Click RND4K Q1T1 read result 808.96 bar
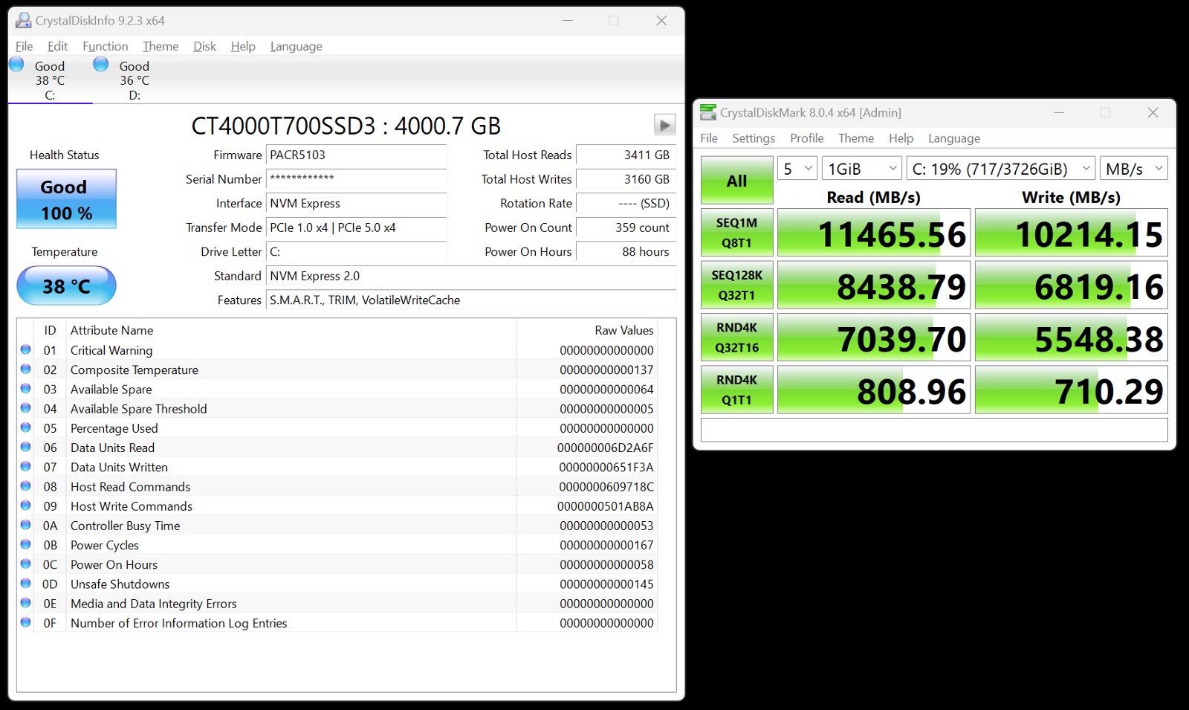 pos(874,390)
